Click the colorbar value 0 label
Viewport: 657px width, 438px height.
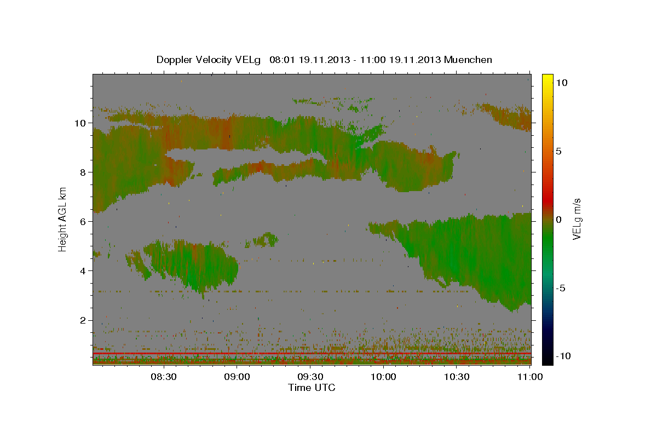(x=558, y=220)
